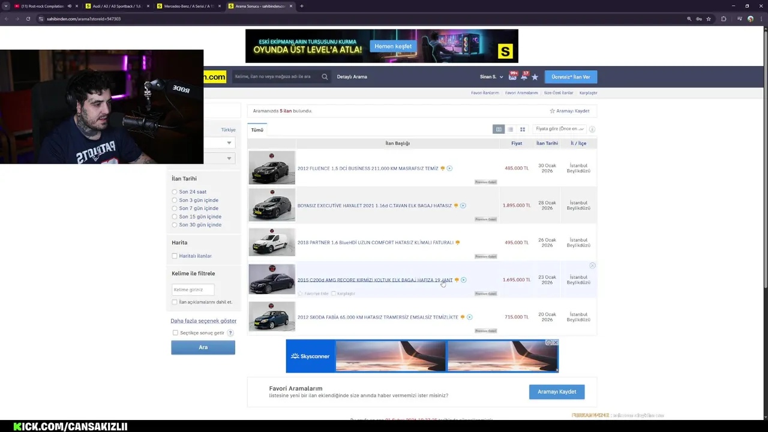Click the main site search input field
The image size is (768, 432).
point(277,77)
